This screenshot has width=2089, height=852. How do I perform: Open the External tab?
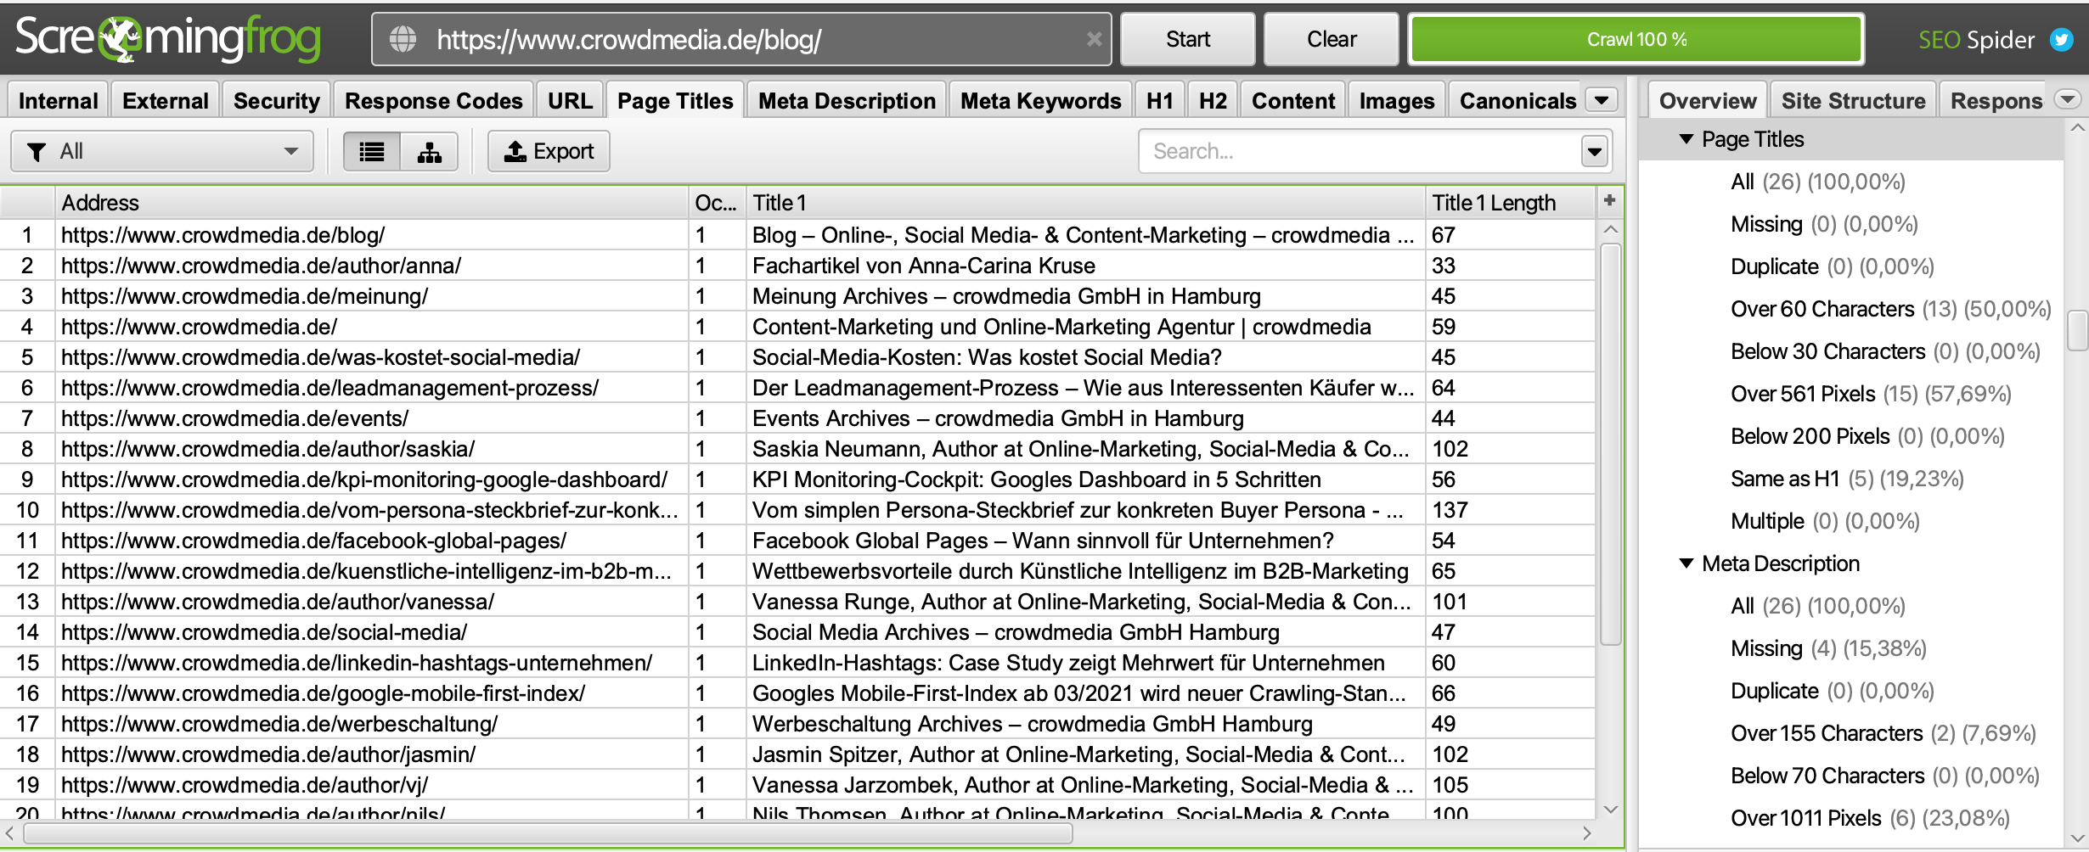pyautogui.click(x=165, y=101)
